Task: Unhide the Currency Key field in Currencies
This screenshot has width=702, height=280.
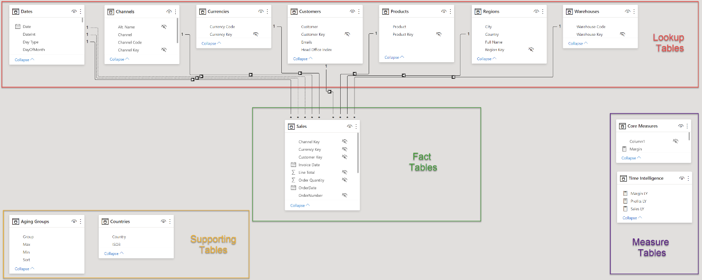Action: [x=256, y=34]
